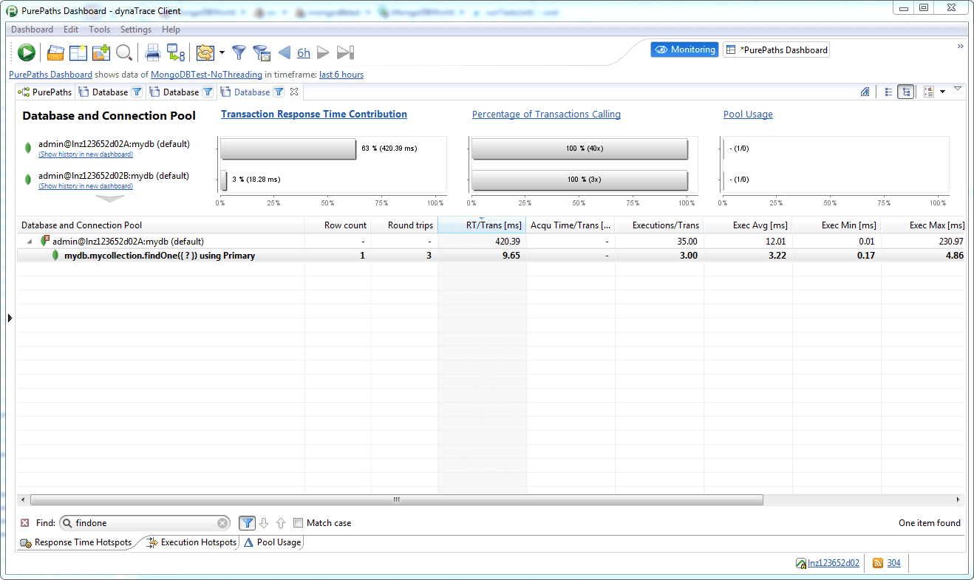Click the printer icon in toolbar
The height and width of the screenshot is (580, 974).
[x=153, y=52]
